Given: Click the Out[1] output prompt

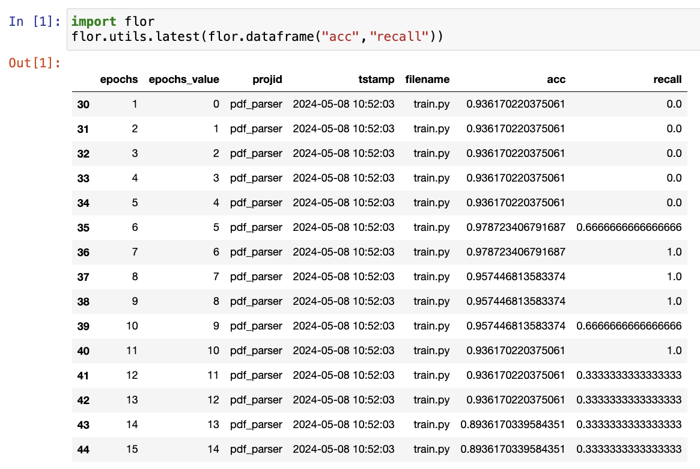Looking at the screenshot, I should [34, 63].
